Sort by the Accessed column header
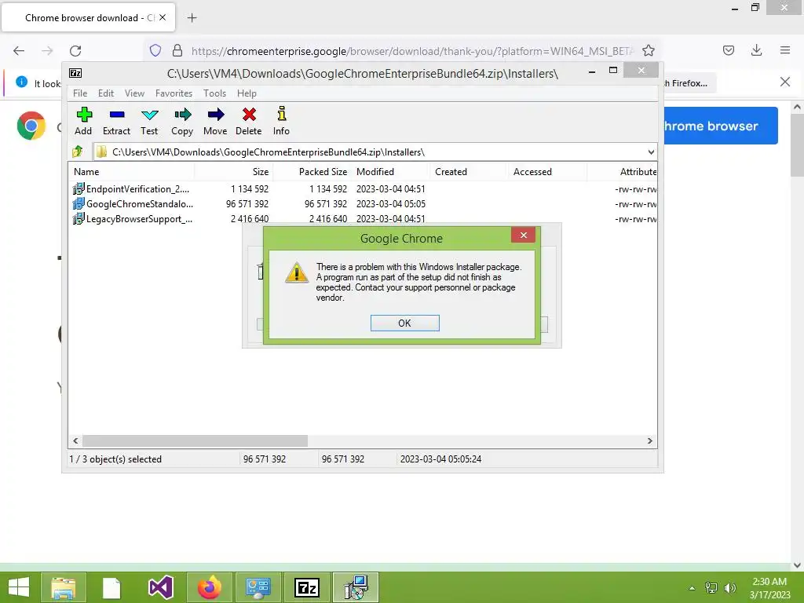804x603 pixels. (547, 172)
